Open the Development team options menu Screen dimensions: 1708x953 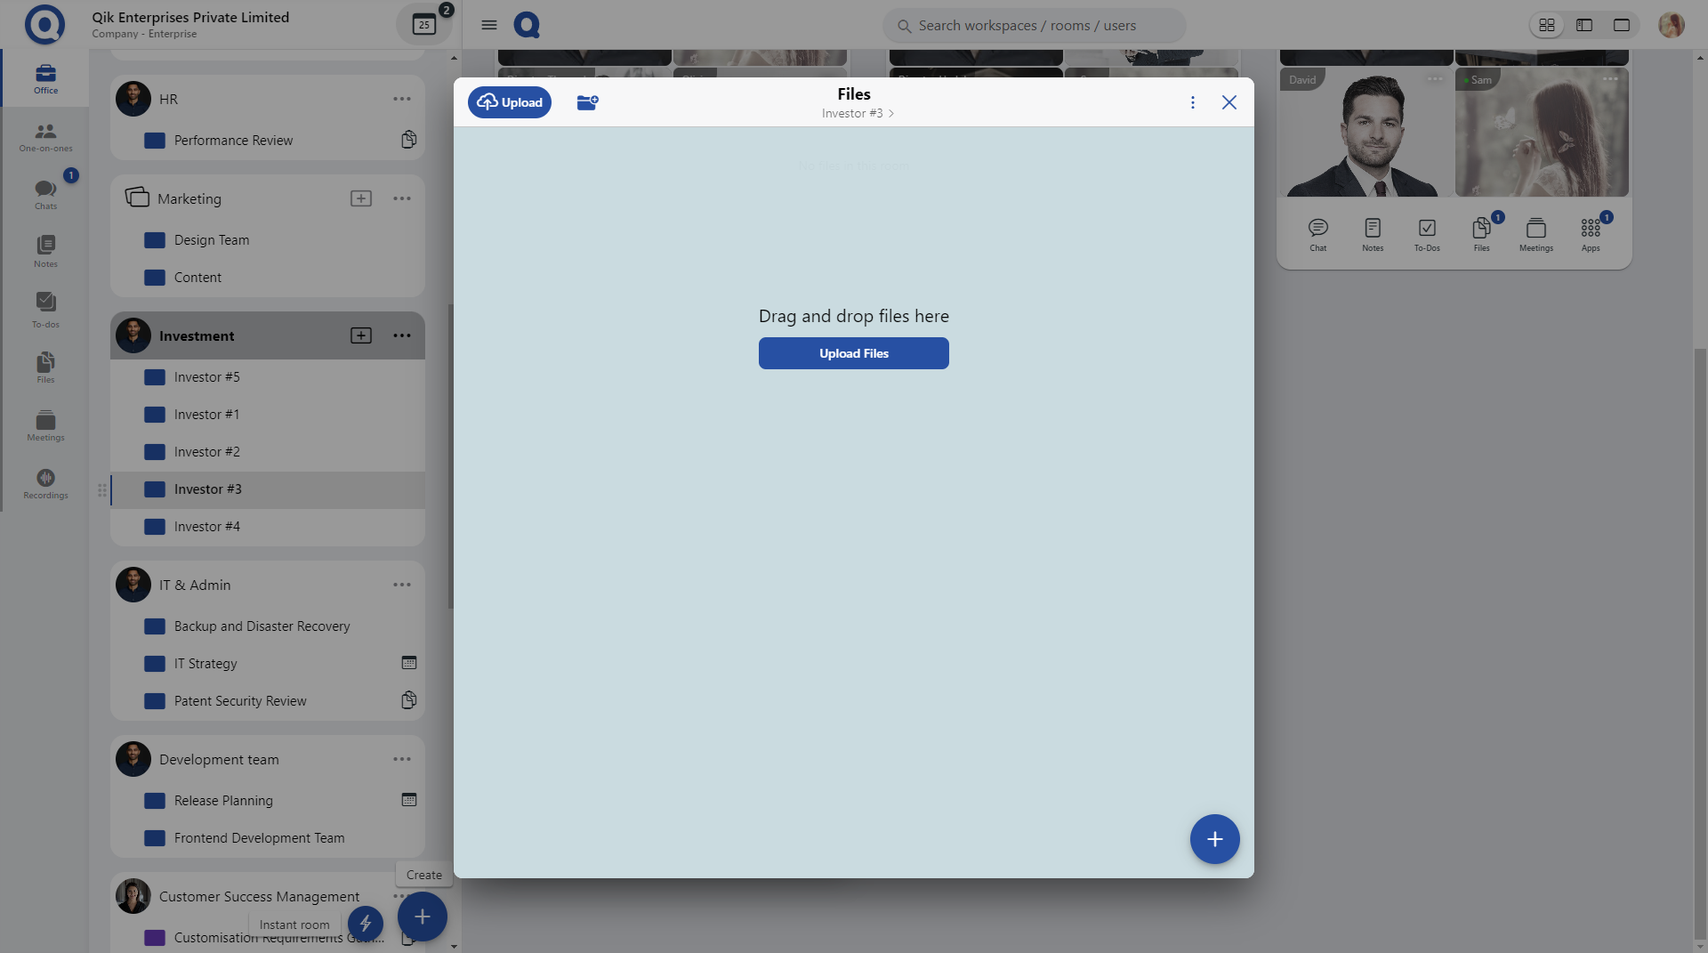click(x=402, y=759)
